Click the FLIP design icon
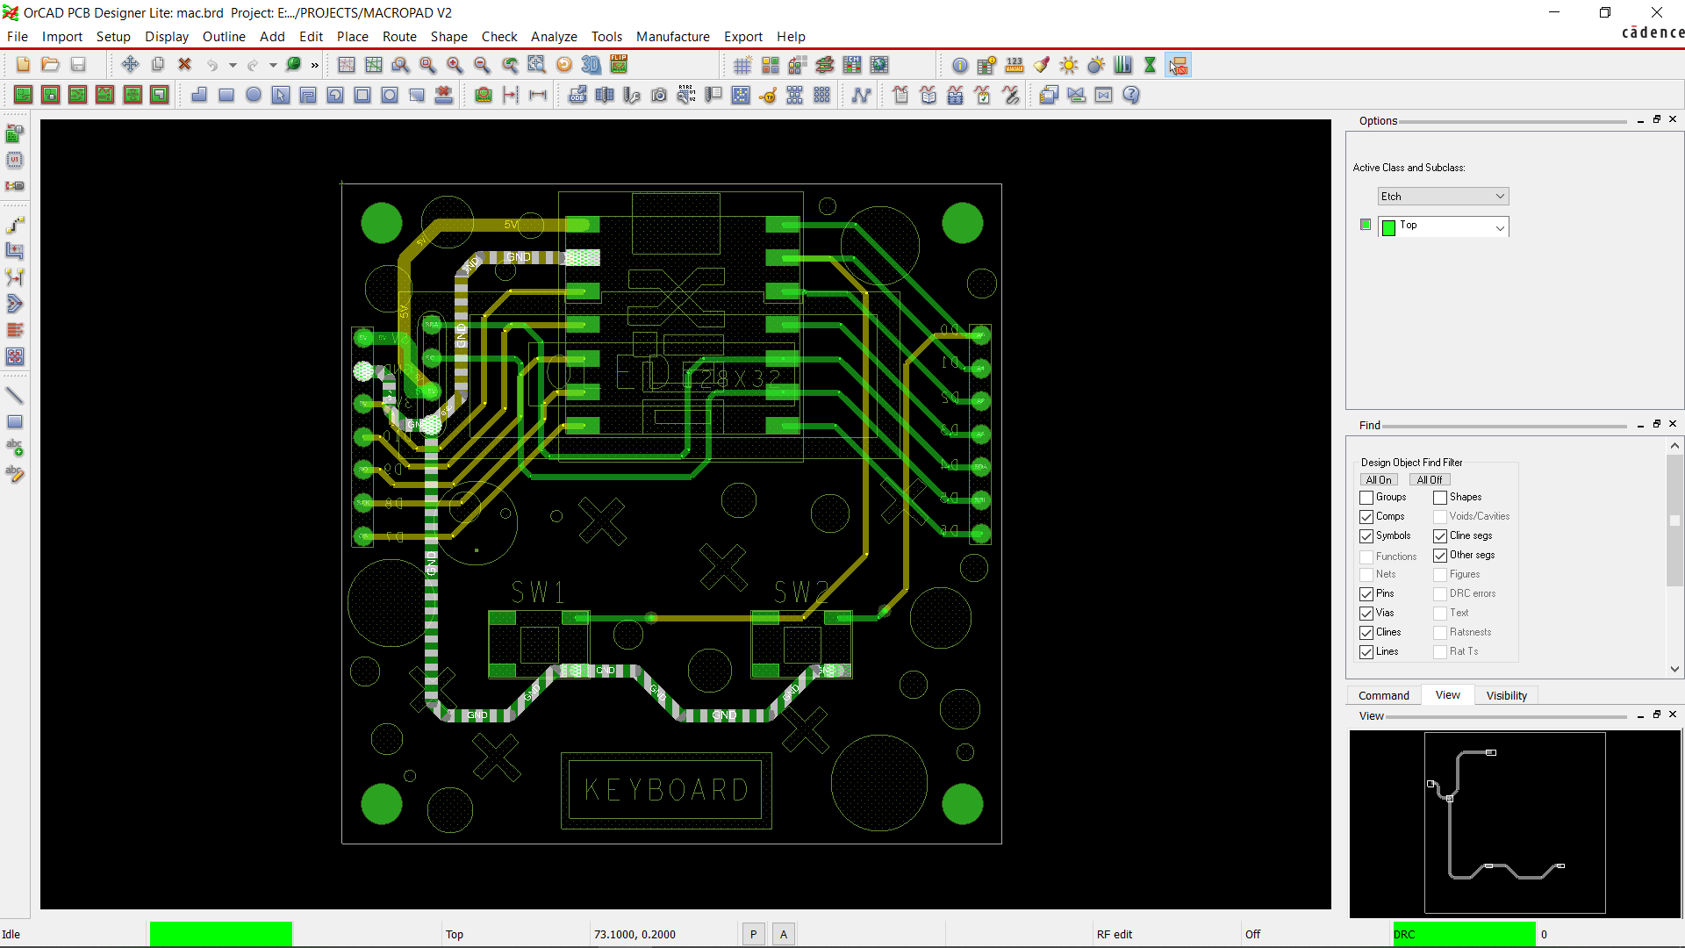The width and height of the screenshot is (1685, 948). pos(619,64)
